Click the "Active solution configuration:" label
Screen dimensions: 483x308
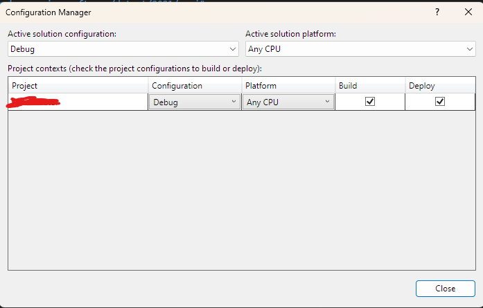[62, 34]
